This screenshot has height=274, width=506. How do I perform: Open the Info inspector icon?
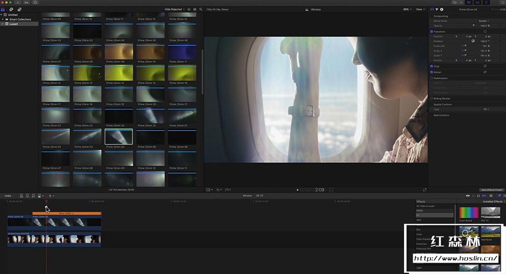(x=441, y=10)
